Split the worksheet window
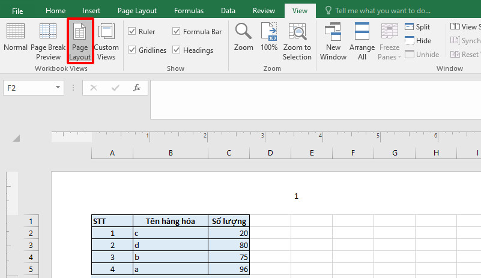The height and width of the screenshot is (278, 481). [417, 27]
